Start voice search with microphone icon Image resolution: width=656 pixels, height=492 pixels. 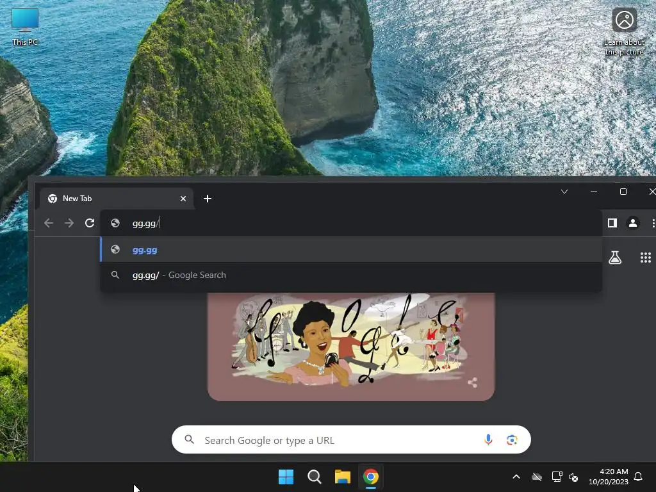(488, 439)
